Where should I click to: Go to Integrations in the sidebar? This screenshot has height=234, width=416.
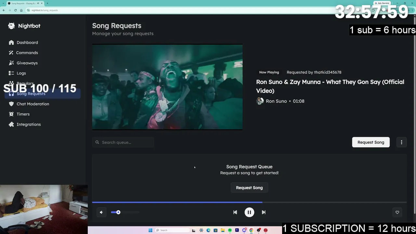click(x=43, y=124)
